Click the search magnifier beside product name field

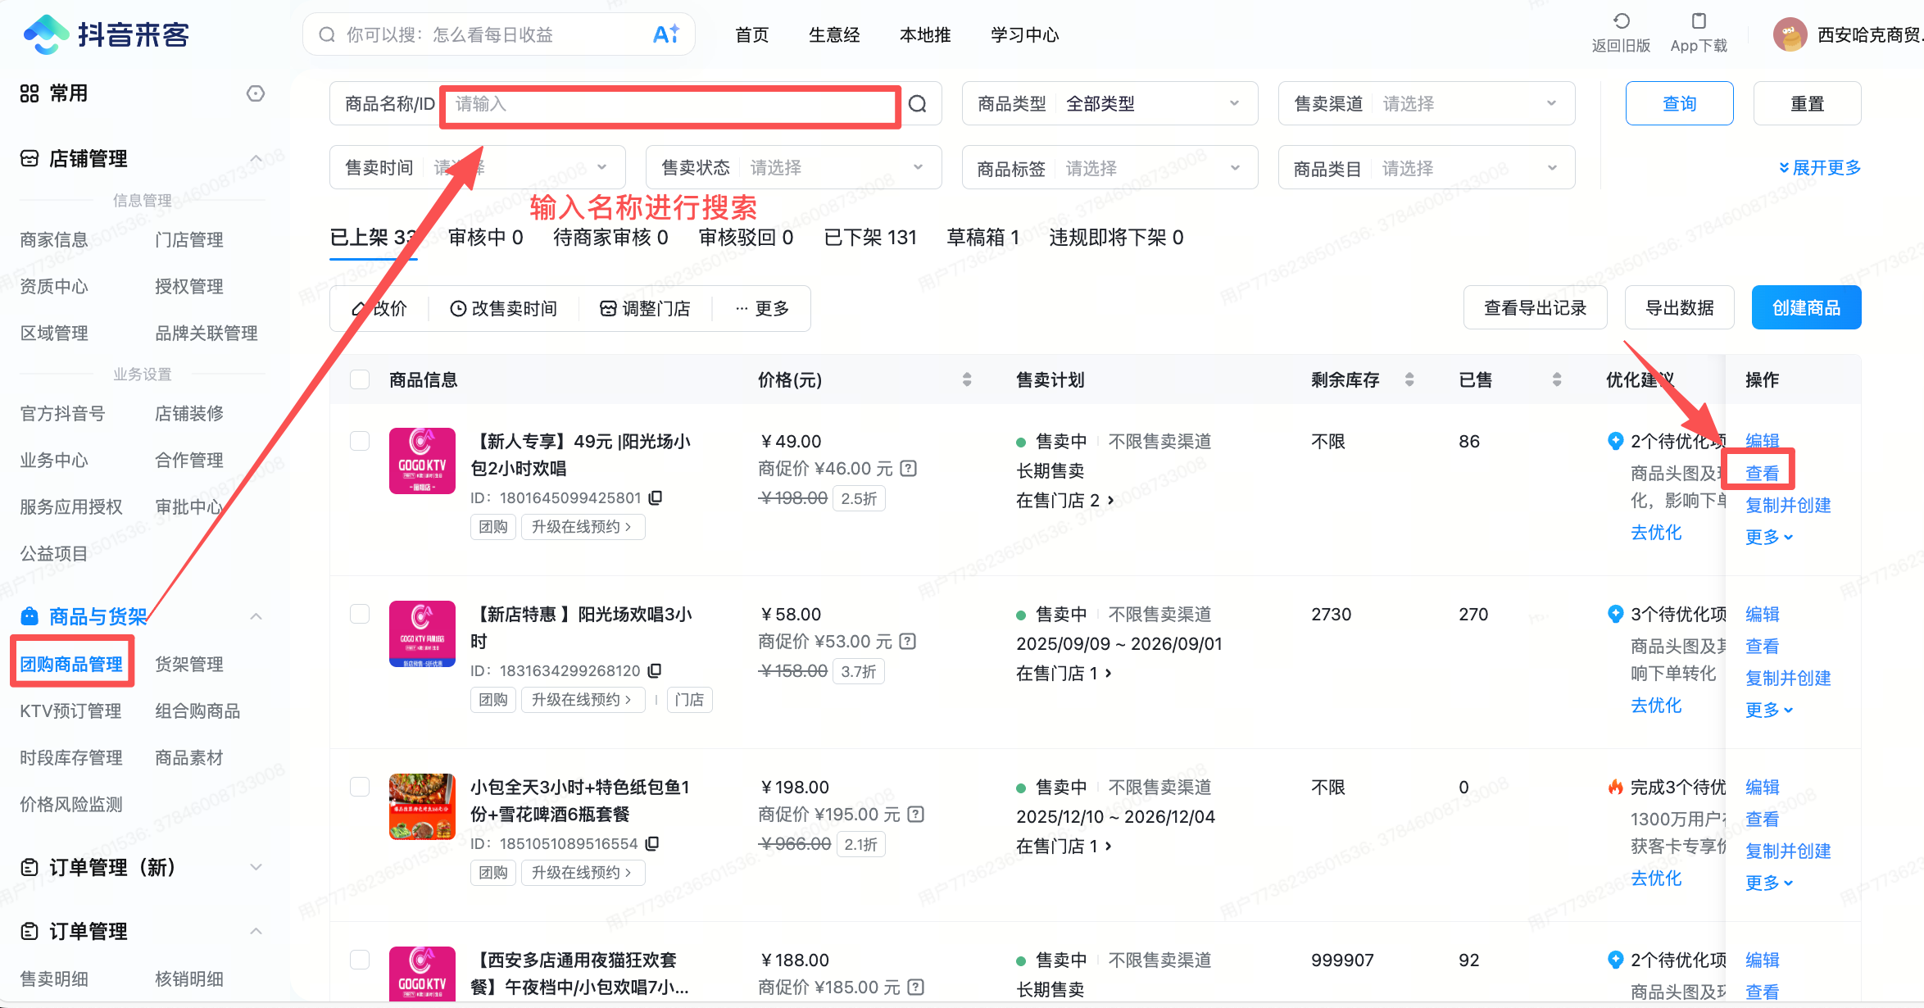tap(918, 103)
